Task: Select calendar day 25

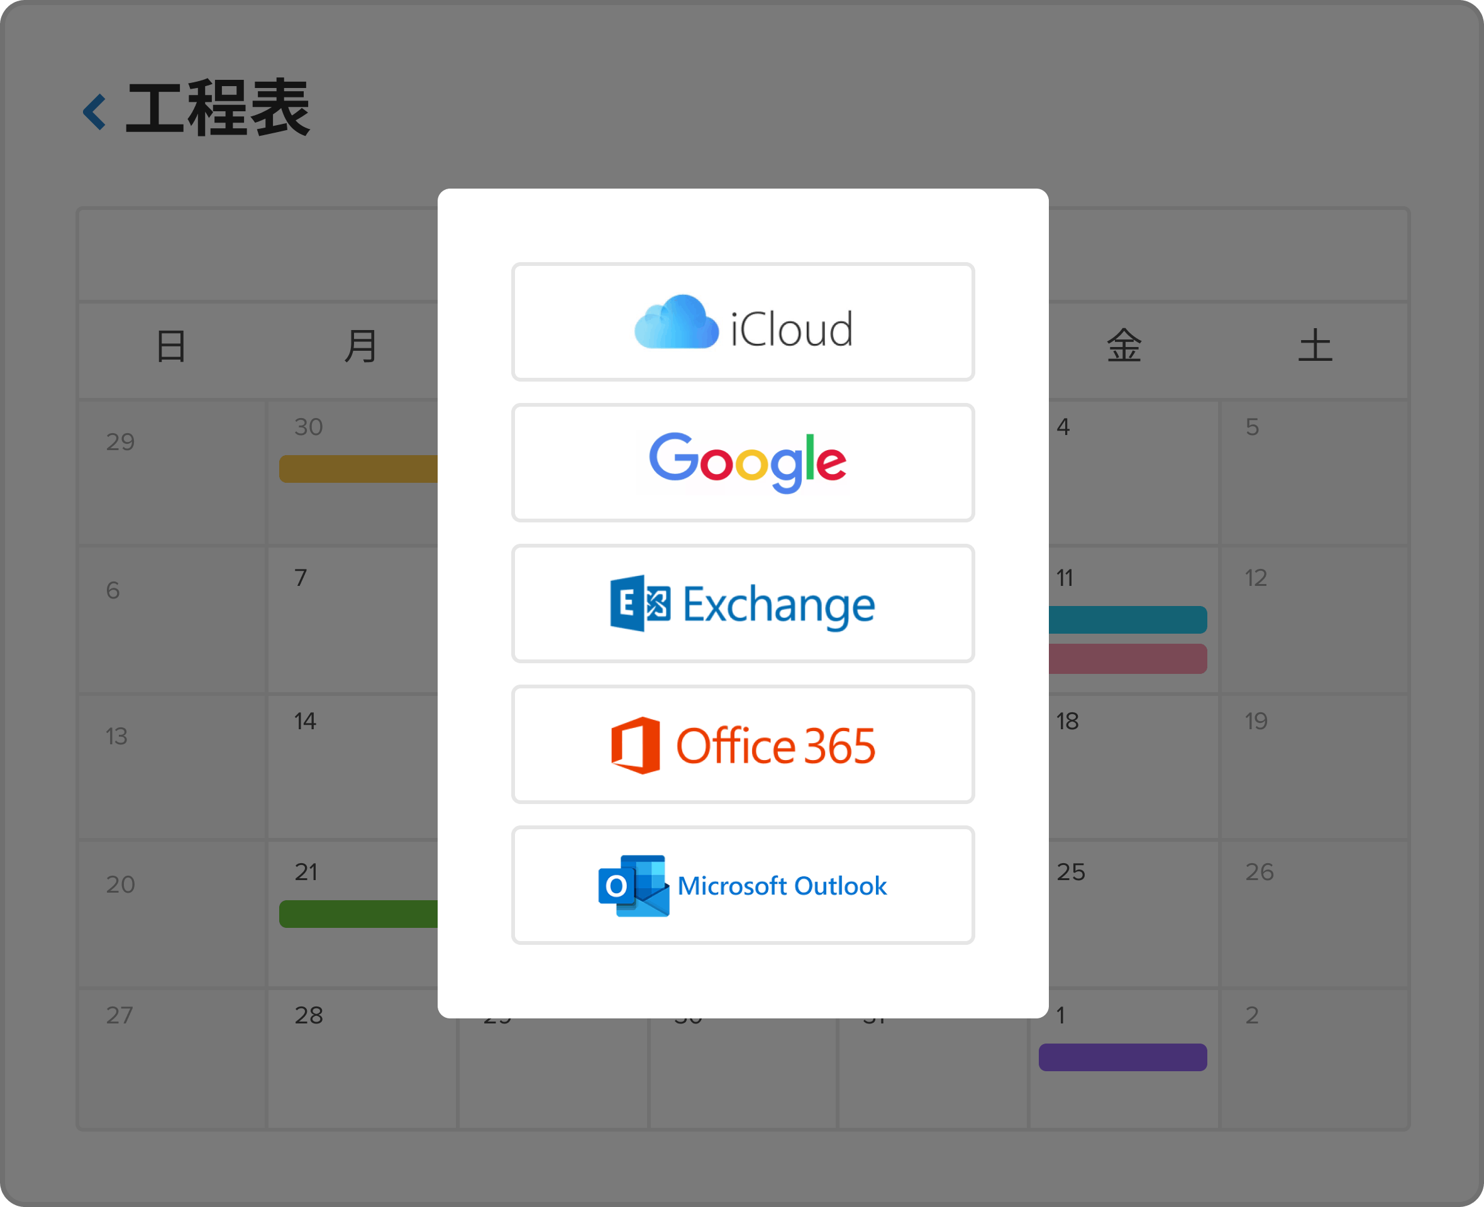Action: (1071, 871)
